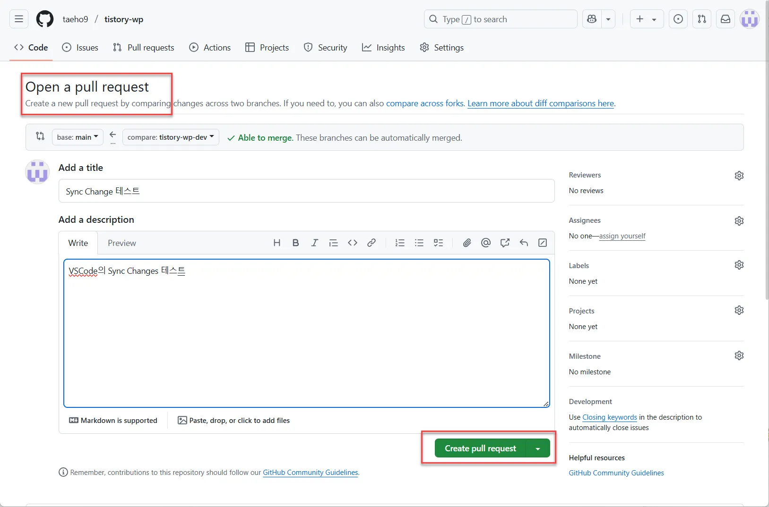This screenshot has width=769, height=507.
Task: Navigate to the Pull requests tab
Action: 143,47
